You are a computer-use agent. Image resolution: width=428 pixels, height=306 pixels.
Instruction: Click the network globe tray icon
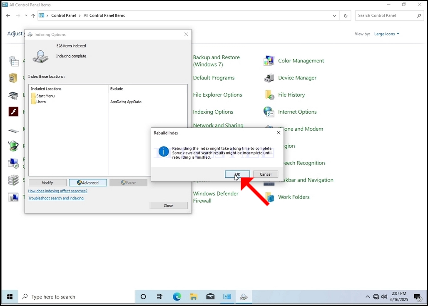[376, 297]
